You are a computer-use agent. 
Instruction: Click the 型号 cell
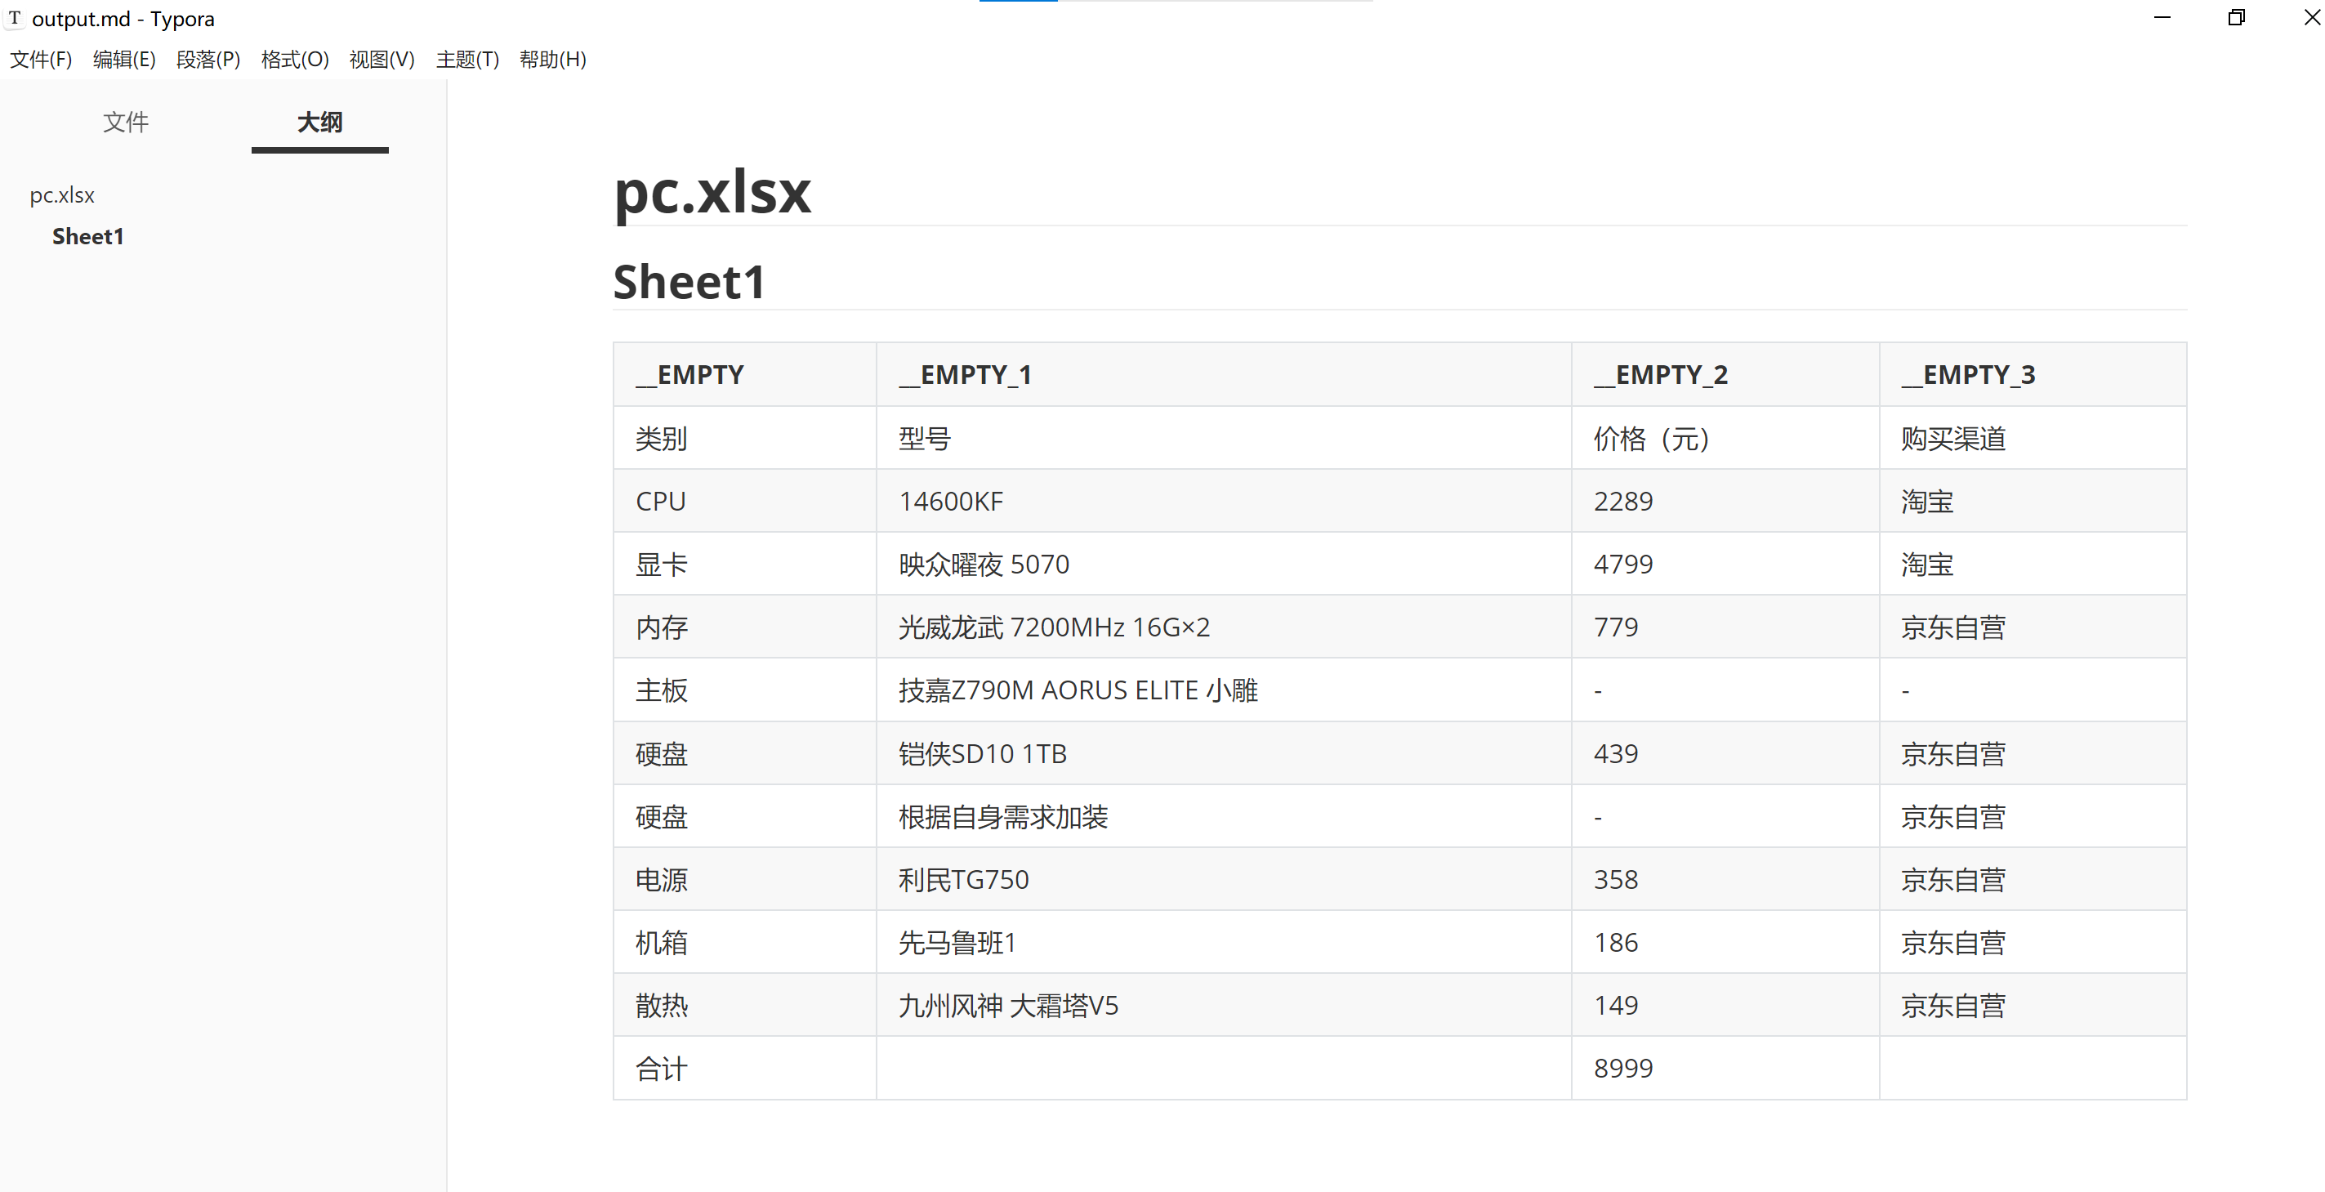[x=1224, y=438]
